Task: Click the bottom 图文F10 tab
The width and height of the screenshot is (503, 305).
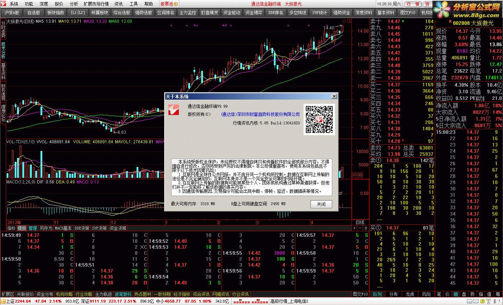Action: tap(360, 294)
